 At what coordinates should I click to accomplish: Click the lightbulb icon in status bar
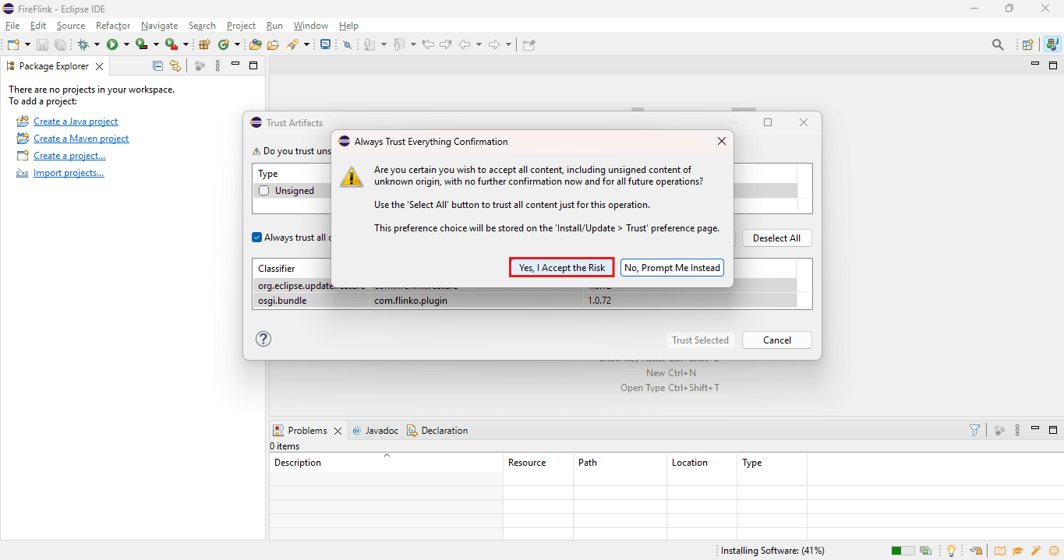click(951, 551)
